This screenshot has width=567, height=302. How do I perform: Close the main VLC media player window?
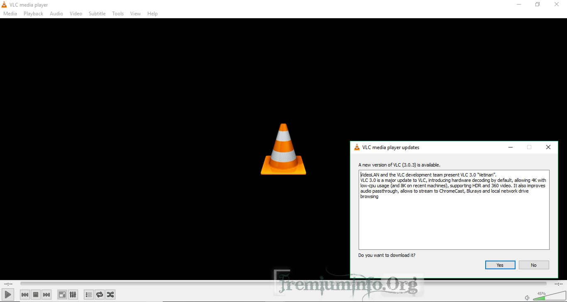pyautogui.click(x=557, y=5)
